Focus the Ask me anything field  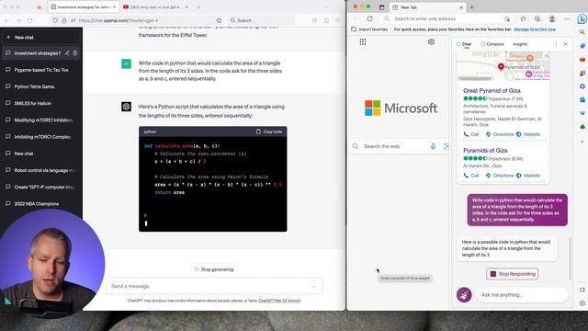click(x=521, y=295)
